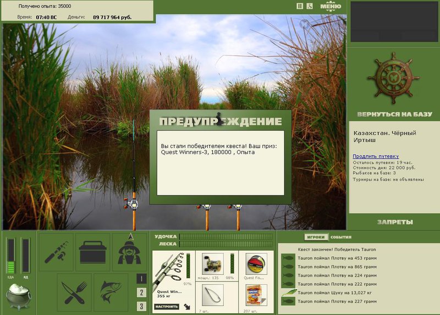
Task: Click the time value 07:40 ВС
Action: pyautogui.click(x=46, y=17)
